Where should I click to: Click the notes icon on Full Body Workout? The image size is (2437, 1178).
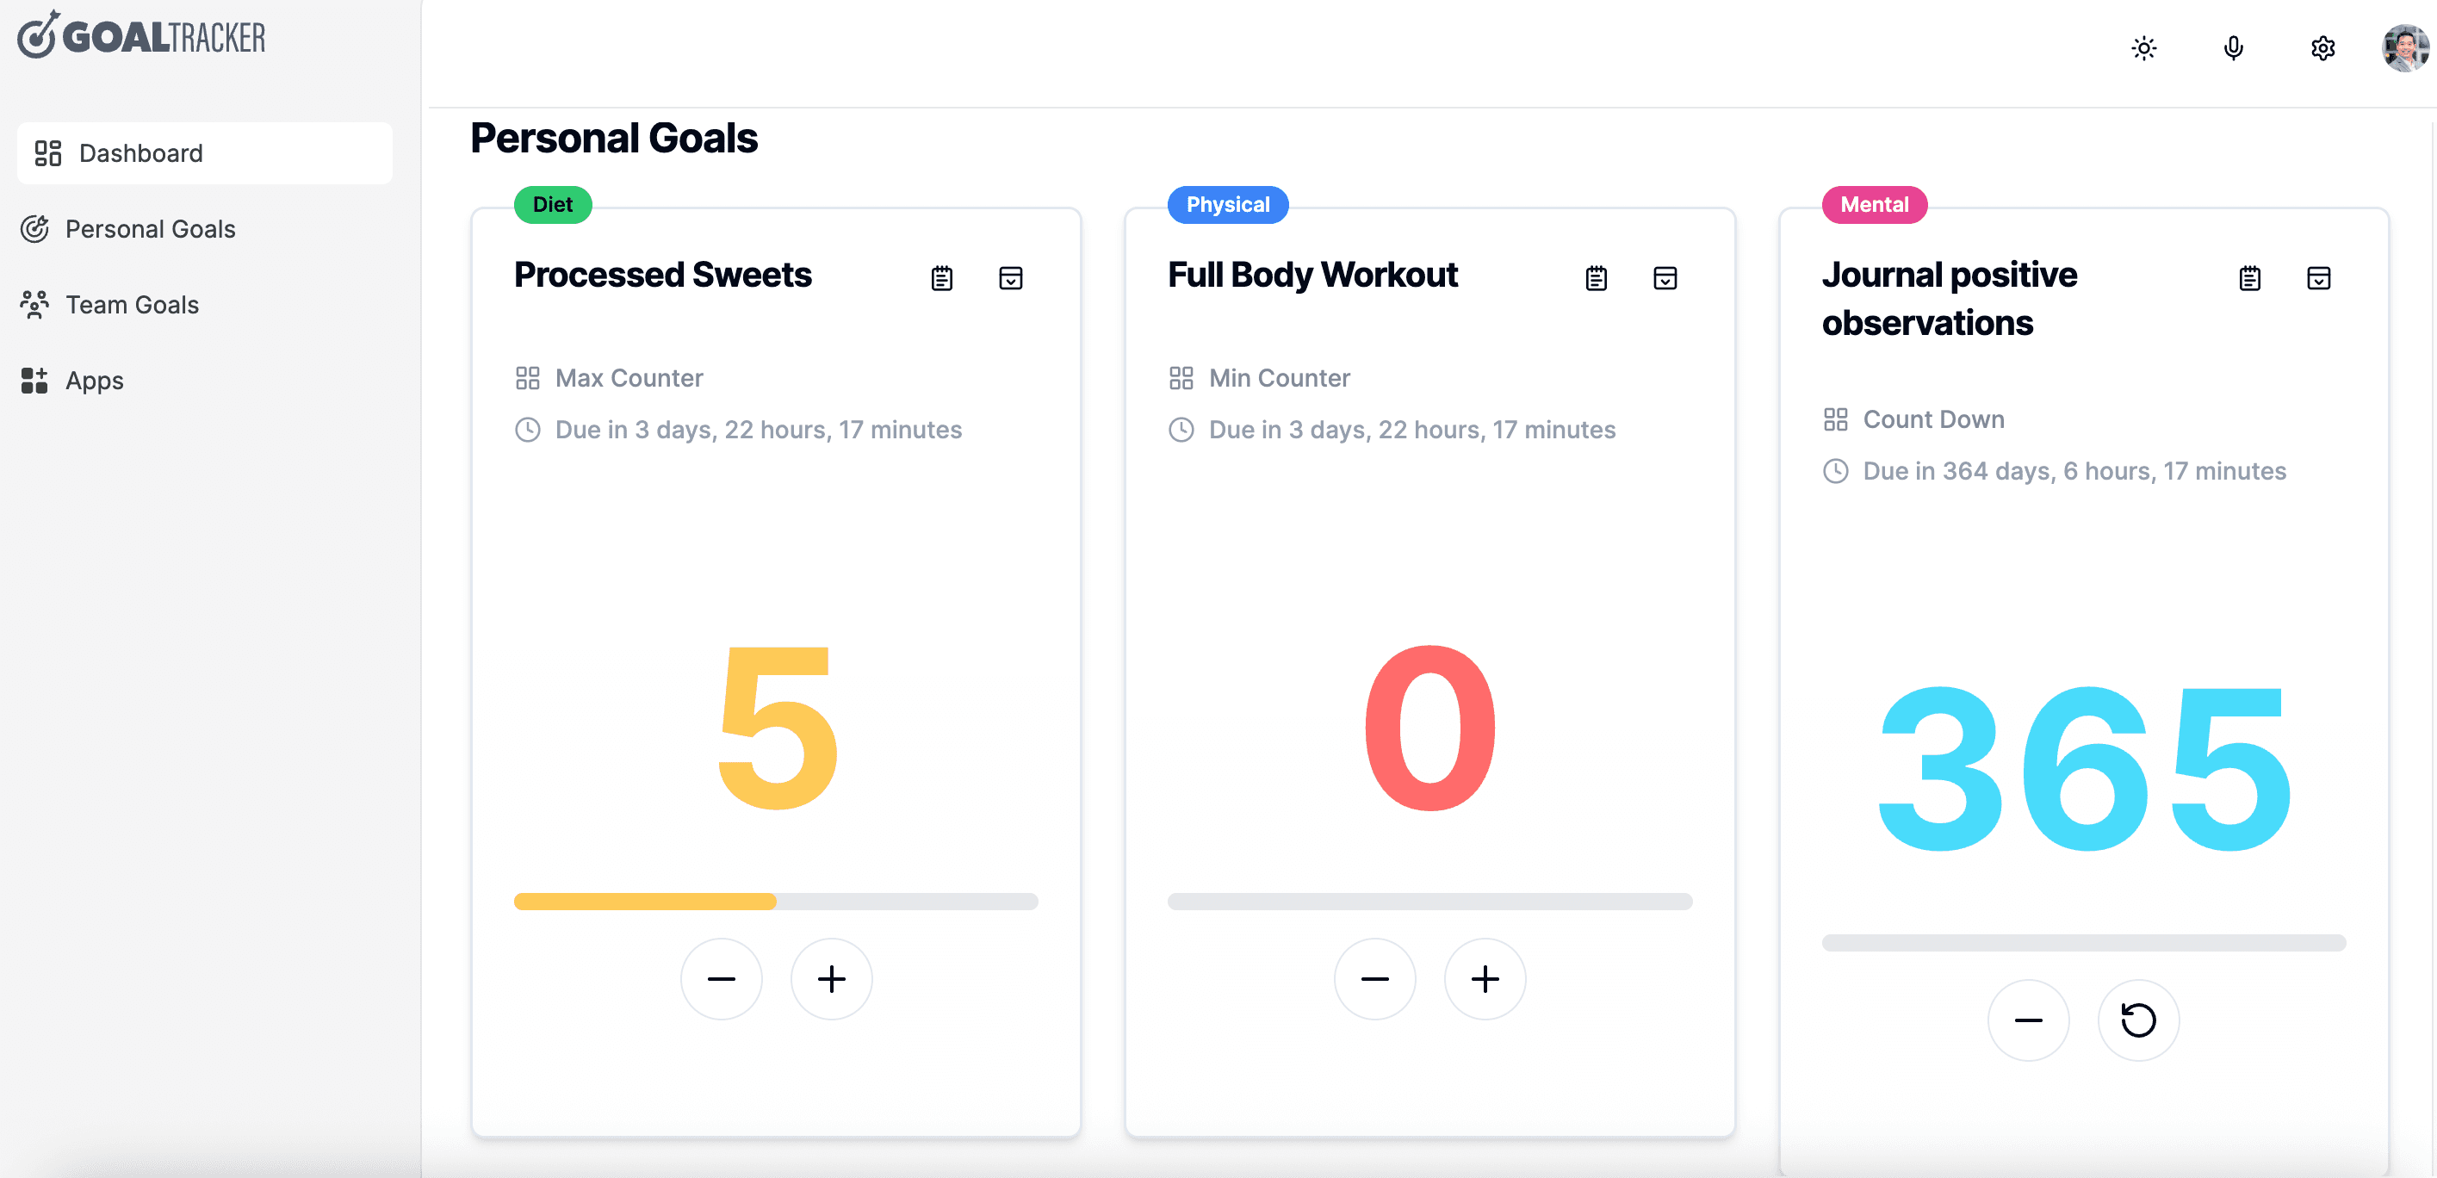pyautogui.click(x=1596, y=277)
